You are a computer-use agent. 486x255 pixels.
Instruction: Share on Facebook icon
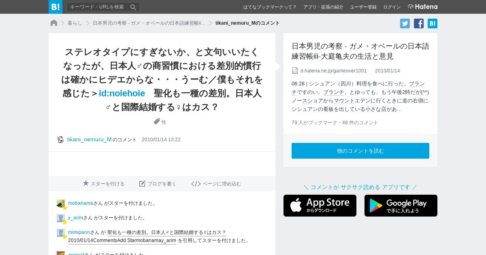(419, 23)
